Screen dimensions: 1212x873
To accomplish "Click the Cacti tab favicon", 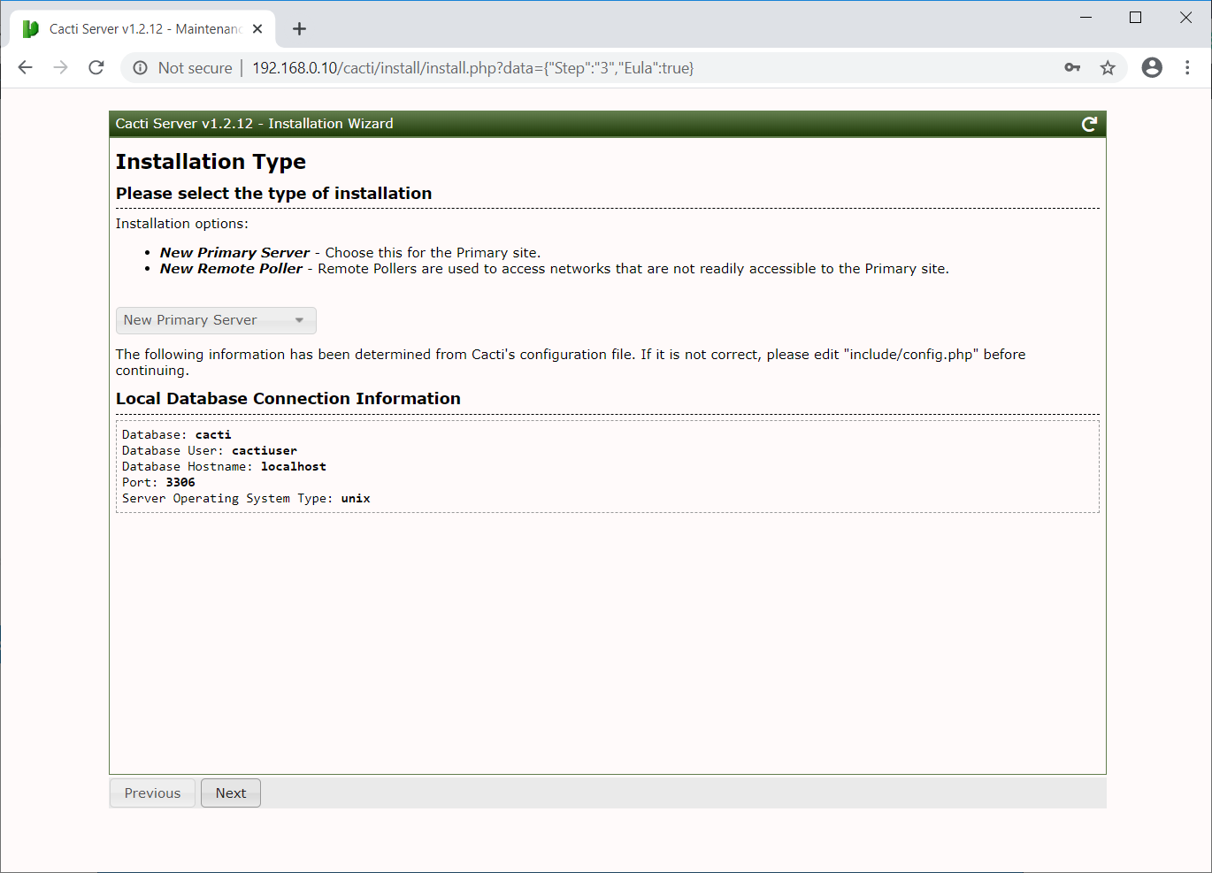I will pyautogui.click(x=31, y=29).
